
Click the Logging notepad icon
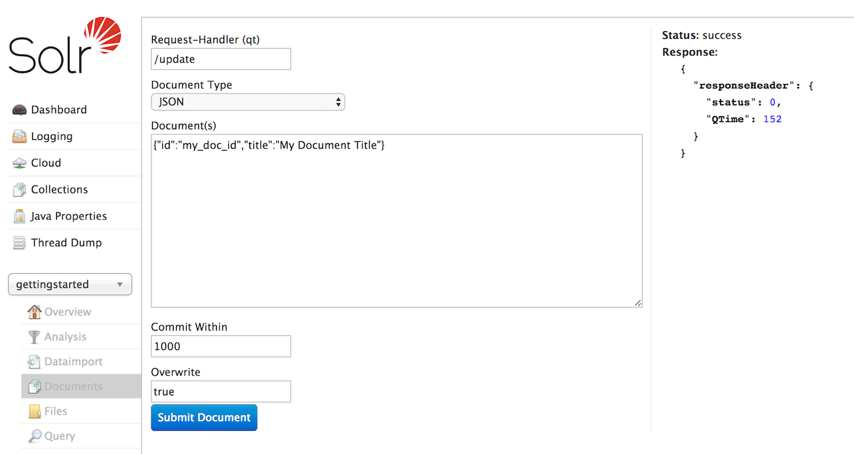pos(19,137)
